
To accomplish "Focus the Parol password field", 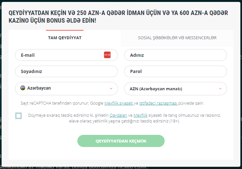I will 175,71.
